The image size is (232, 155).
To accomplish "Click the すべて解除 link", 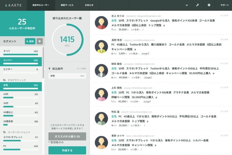I will 81,69.
